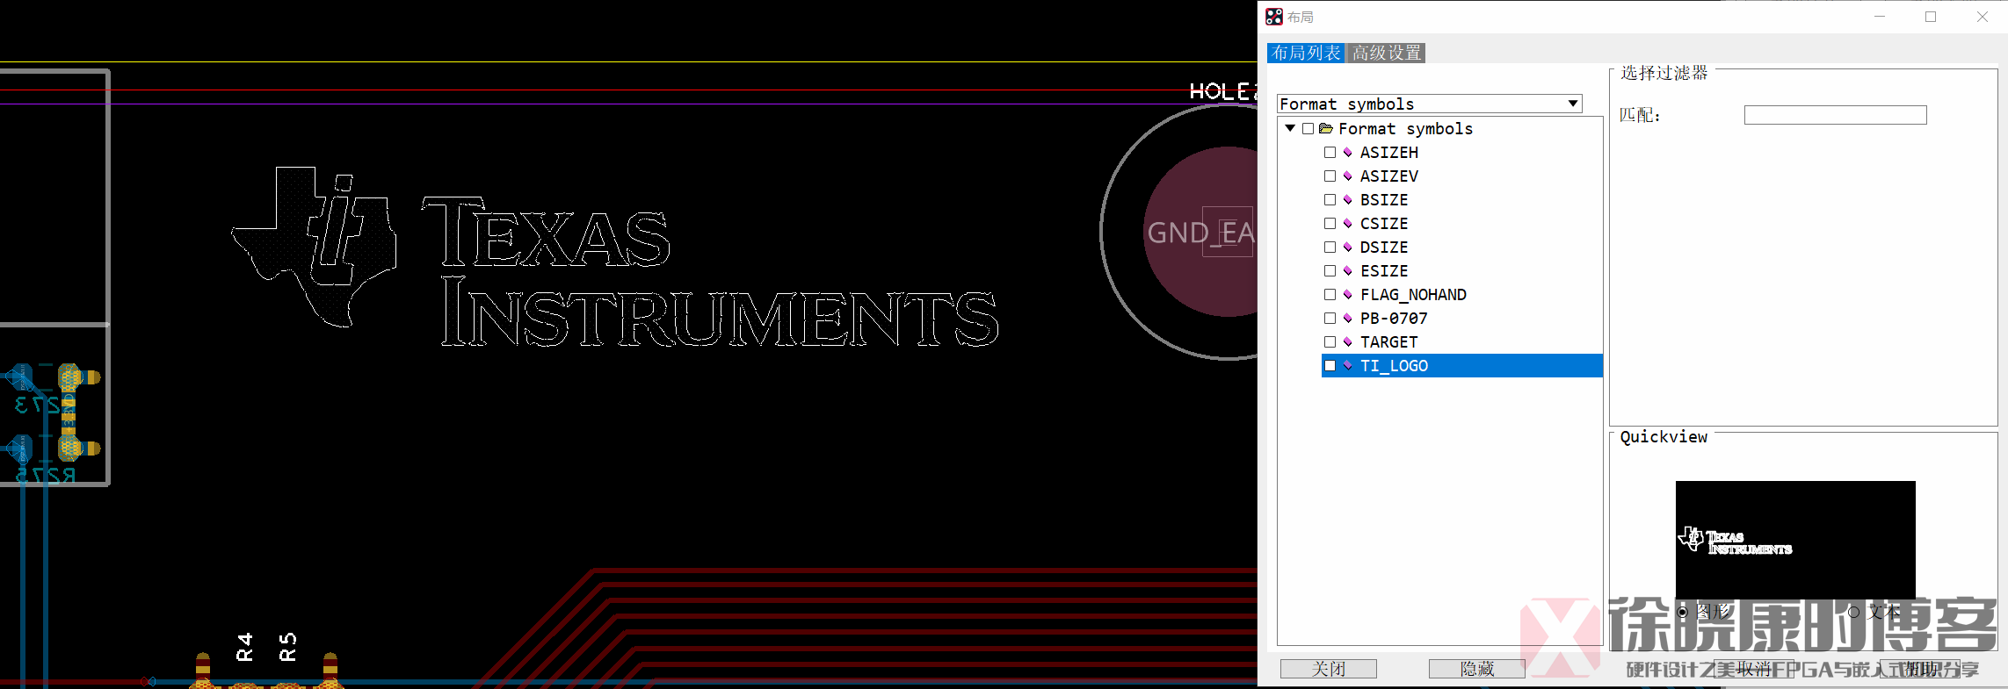Click the TI_LOGO symbol diamond icon

pyautogui.click(x=1347, y=366)
